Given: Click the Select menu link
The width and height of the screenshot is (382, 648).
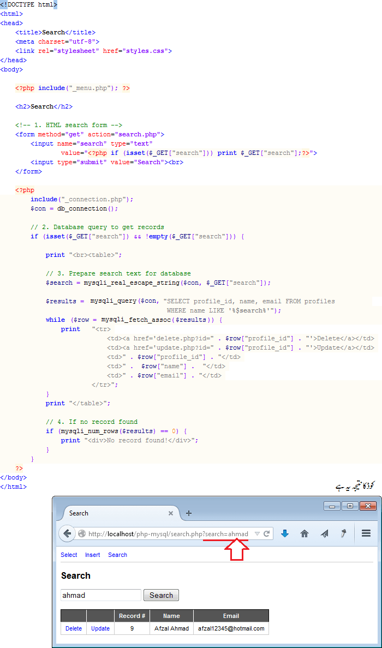Looking at the screenshot, I should [69, 555].
